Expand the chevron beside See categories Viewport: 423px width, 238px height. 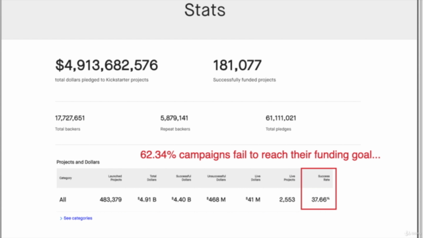(x=61, y=218)
